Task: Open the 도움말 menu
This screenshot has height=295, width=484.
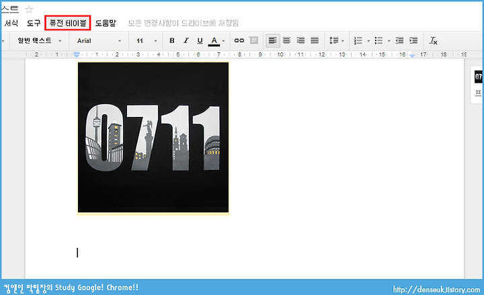Action: click(x=106, y=23)
